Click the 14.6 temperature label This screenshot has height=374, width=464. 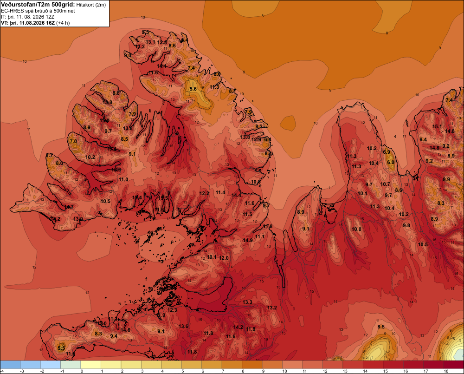pyautogui.click(x=125, y=330)
